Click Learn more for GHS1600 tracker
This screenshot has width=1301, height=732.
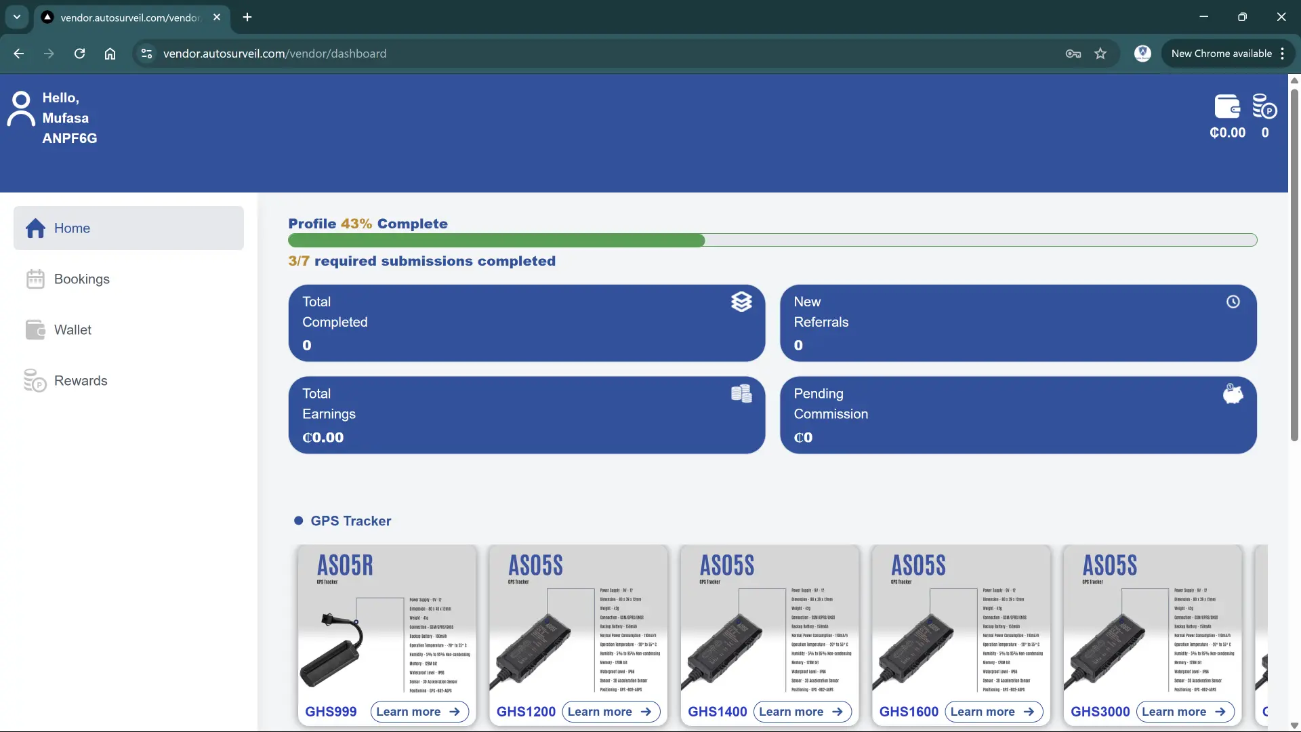[x=994, y=712]
